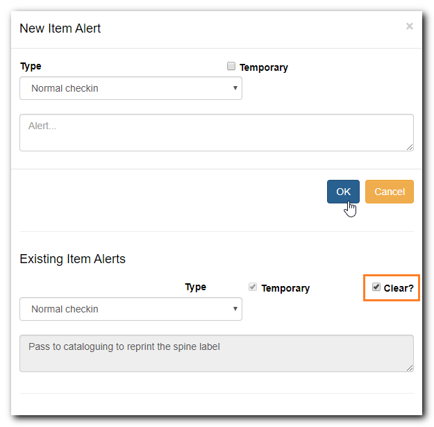Screen dimensions: 434x427
Task: Open the Type dropdown for the new alert
Action: (131, 88)
